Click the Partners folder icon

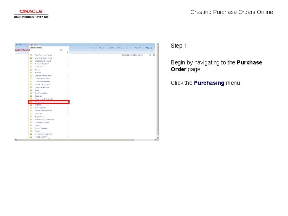[x=31, y=70]
